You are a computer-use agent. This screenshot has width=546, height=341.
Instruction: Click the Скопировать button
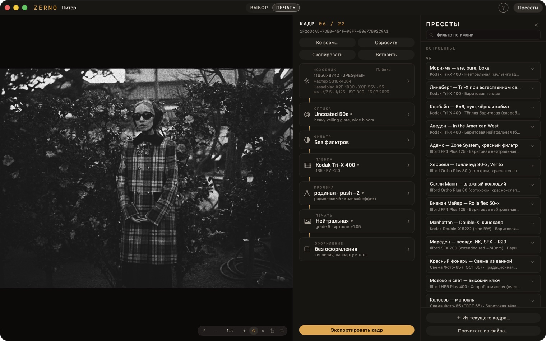[327, 55]
